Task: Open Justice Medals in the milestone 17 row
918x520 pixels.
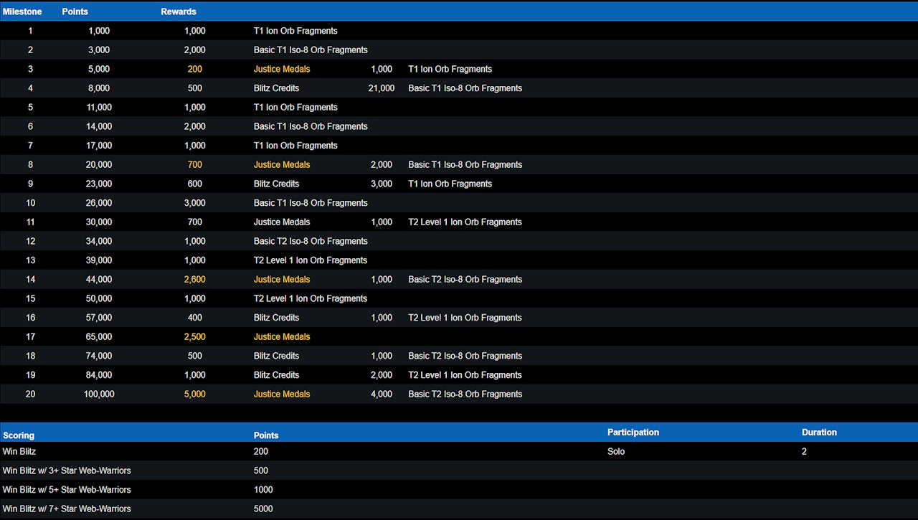Action: 282,336
